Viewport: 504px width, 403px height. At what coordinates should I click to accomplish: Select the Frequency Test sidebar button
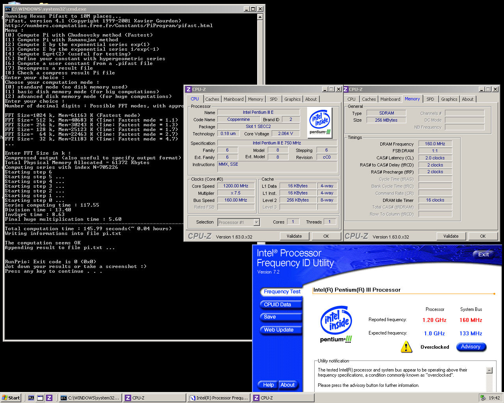coord(282,292)
